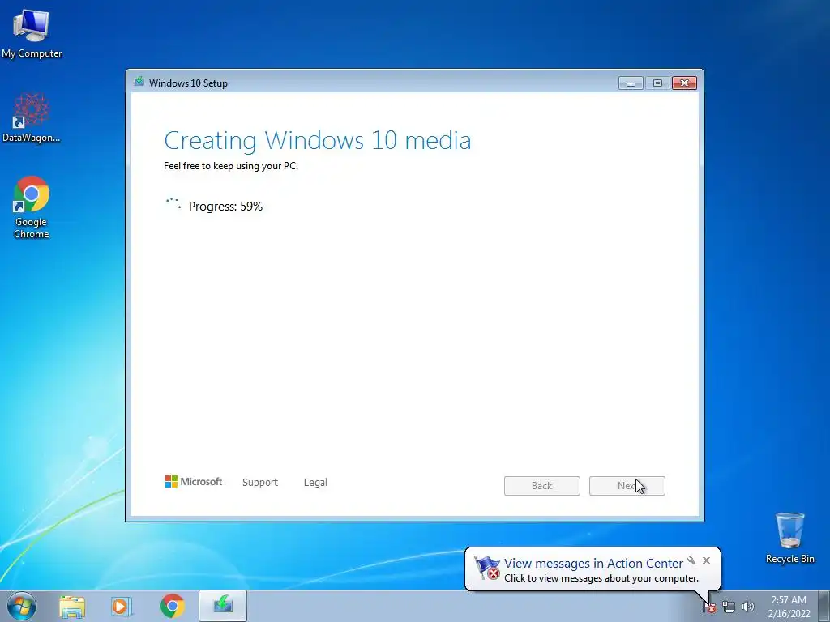Close the Windows 10 Setup window
The width and height of the screenshot is (830, 622).
tap(684, 83)
